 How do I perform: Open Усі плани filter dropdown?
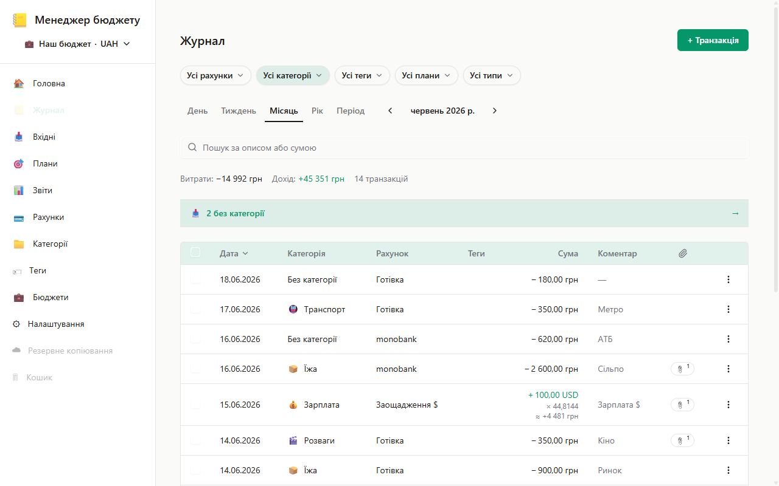(x=427, y=75)
